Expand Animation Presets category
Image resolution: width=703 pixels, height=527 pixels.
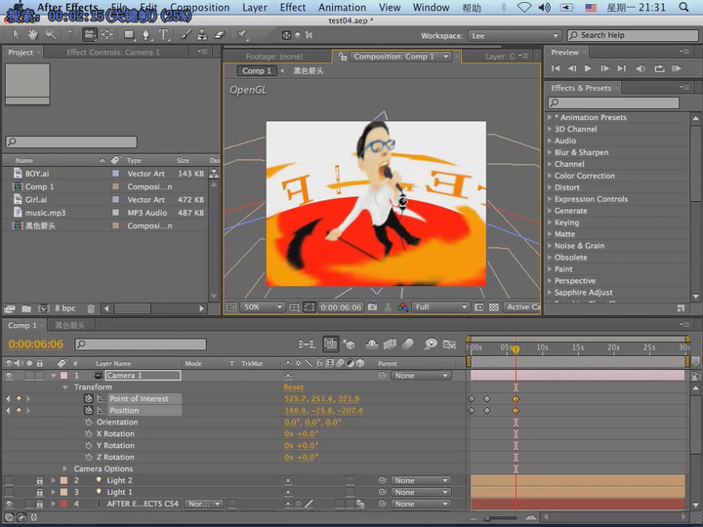click(x=550, y=117)
